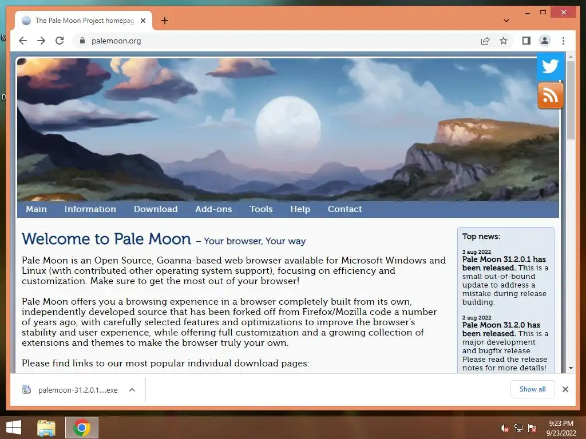Open Pale Moon 31.2.0 release news
The height and width of the screenshot is (439, 586).
pos(501,329)
